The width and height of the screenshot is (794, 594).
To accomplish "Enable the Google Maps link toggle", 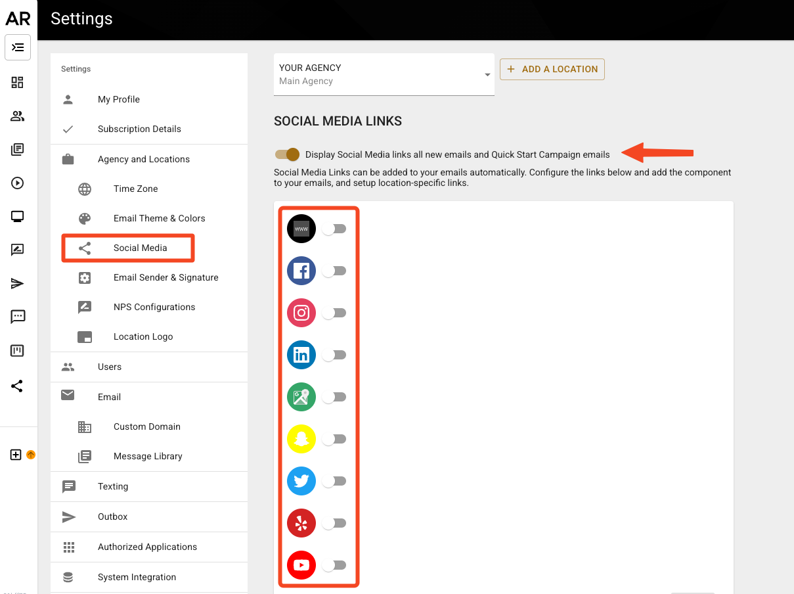I will [334, 397].
